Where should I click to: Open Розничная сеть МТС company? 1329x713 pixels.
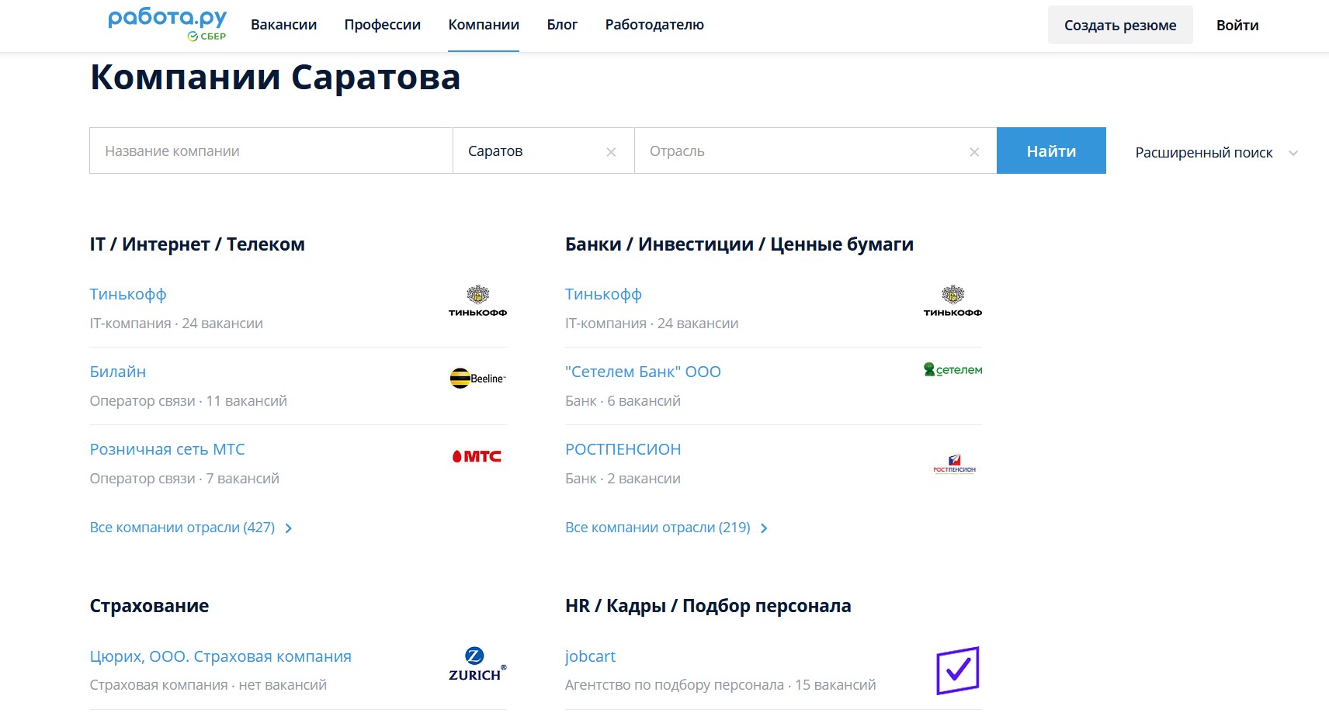[167, 449]
